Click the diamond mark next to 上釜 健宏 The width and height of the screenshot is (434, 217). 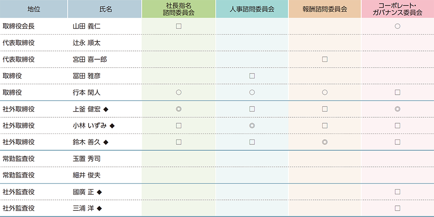coord(106,109)
